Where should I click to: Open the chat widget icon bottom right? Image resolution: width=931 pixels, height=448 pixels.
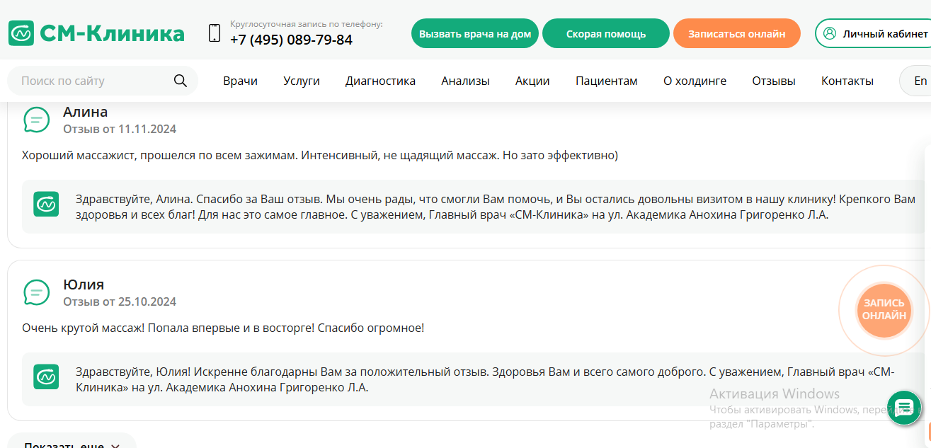click(903, 408)
